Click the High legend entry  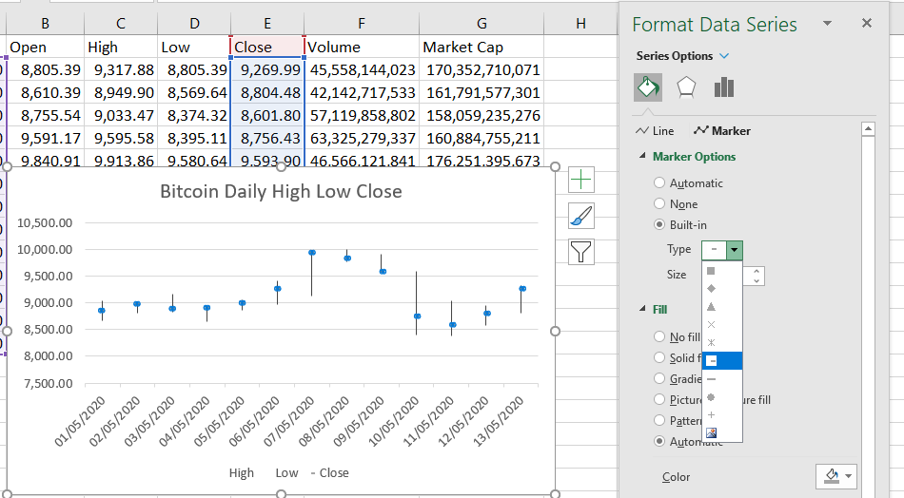click(x=241, y=472)
